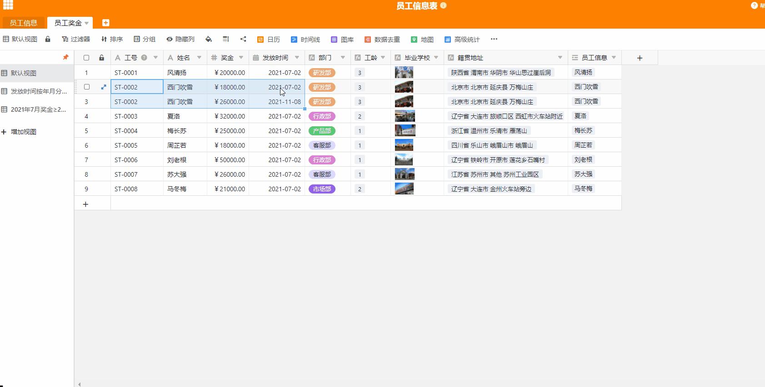Select the 梅长苏 name cell

(x=185, y=130)
